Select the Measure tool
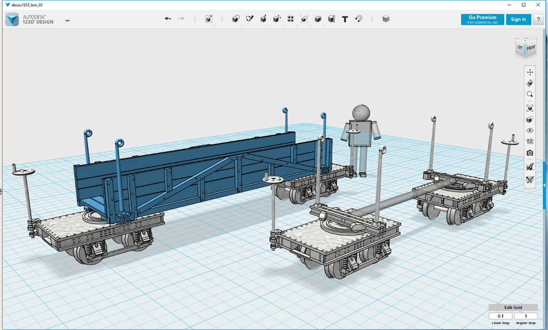Viewport: 548px width, 330px height. 331,19
